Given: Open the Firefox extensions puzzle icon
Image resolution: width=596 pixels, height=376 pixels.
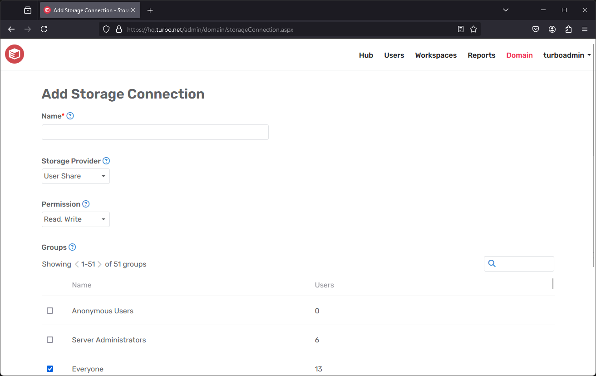Looking at the screenshot, I should pos(568,29).
